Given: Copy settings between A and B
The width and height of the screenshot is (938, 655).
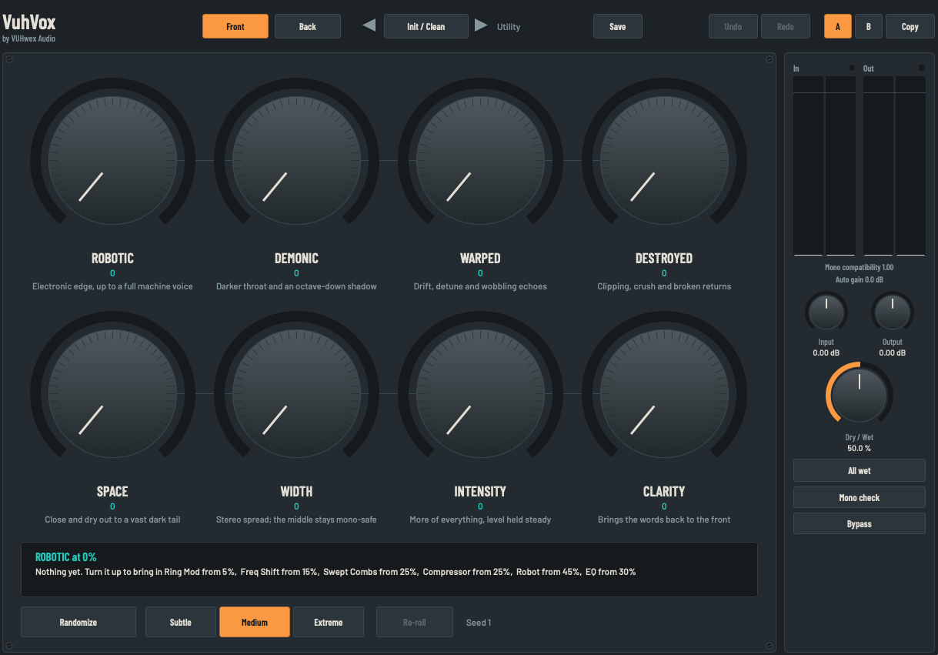Looking at the screenshot, I should (x=910, y=26).
